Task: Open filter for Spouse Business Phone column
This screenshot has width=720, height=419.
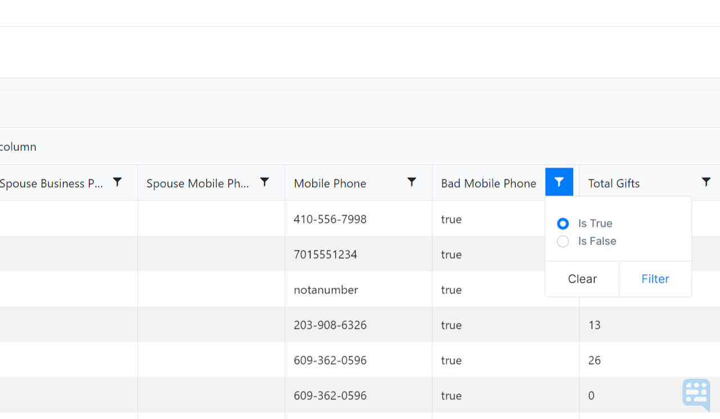Action: pyautogui.click(x=118, y=182)
